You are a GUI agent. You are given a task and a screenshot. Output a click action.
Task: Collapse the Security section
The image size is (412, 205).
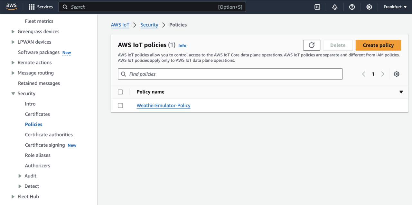(x=13, y=94)
